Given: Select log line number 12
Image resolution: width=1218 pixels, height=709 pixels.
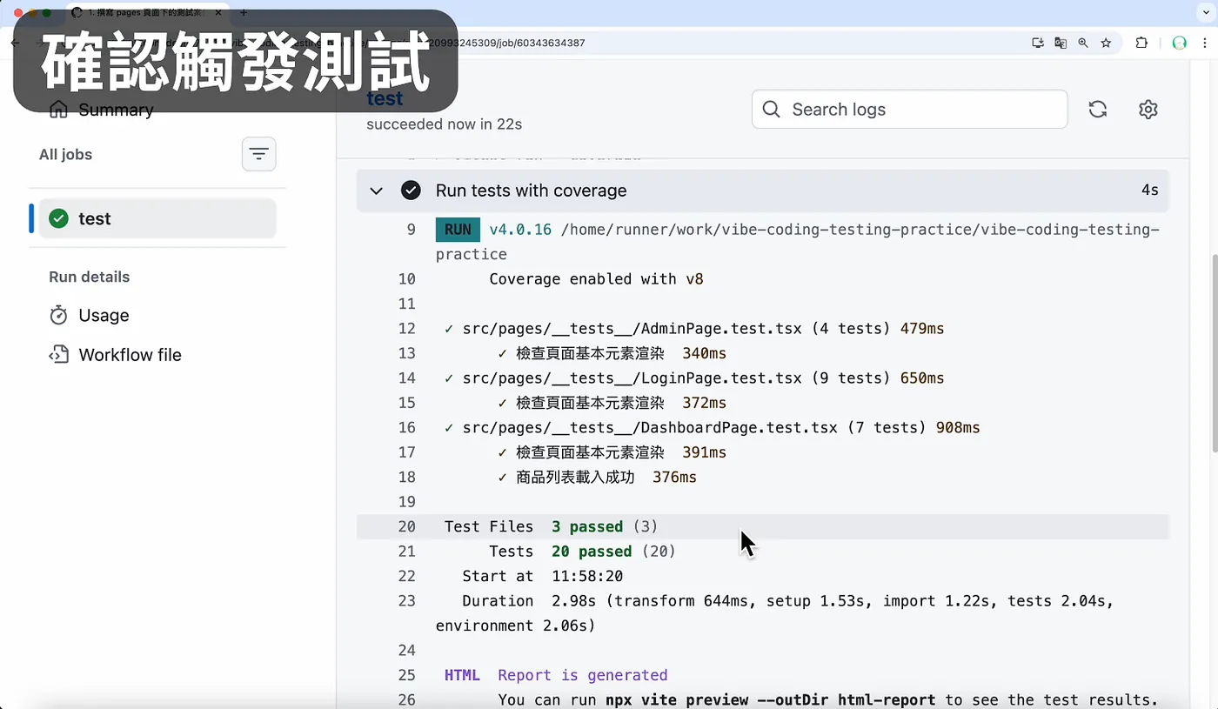Looking at the screenshot, I should [406, 329].
